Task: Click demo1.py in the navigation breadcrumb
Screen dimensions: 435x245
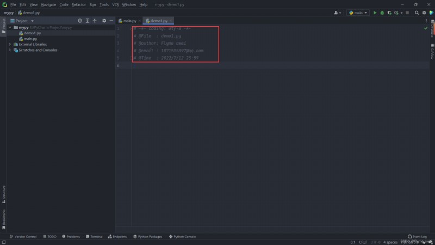Action: 29,13
